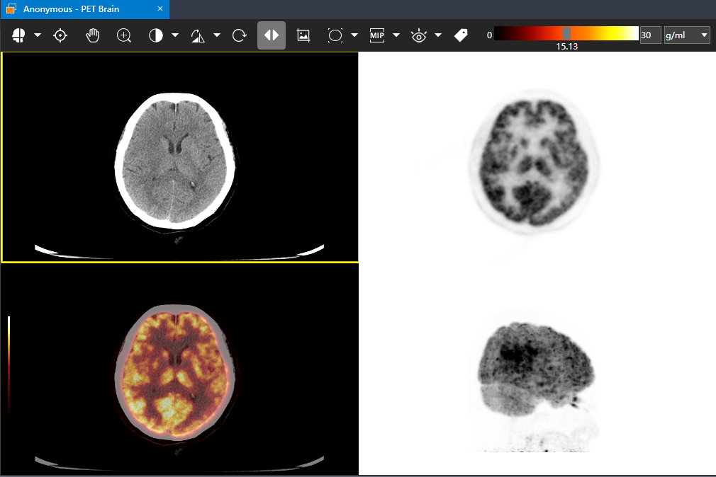Expand the layout options dropdown arrow
This screenshot has height=477, width=716.
click(x=38, y=35)
